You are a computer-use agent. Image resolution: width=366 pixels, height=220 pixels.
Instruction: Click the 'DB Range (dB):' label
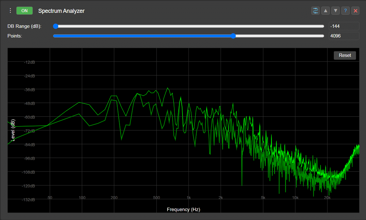(x=24, y=26)
